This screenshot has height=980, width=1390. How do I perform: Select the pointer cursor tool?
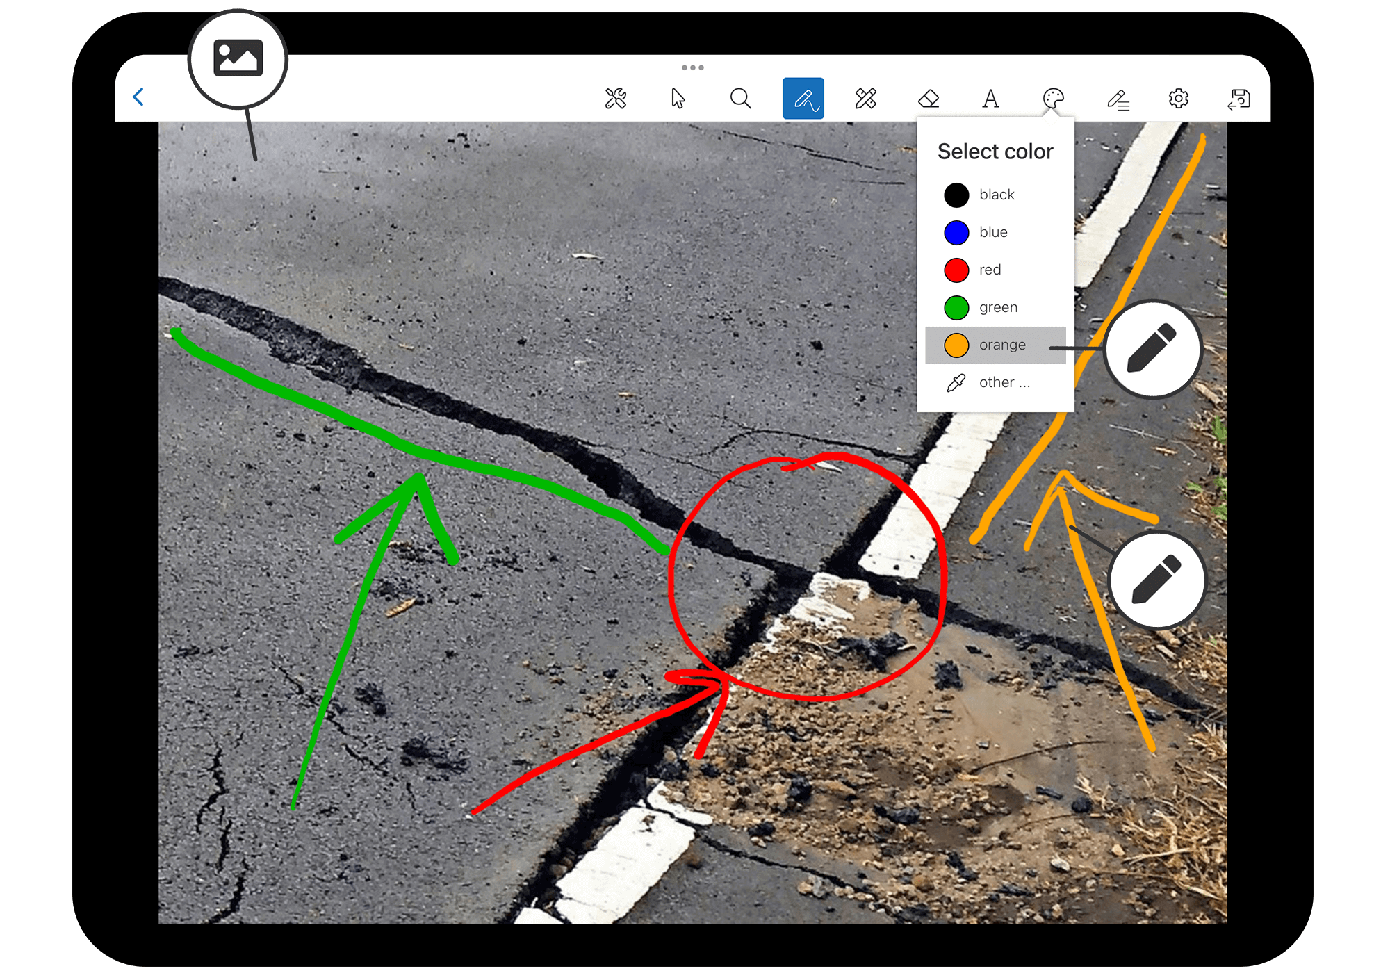(678, 99)
